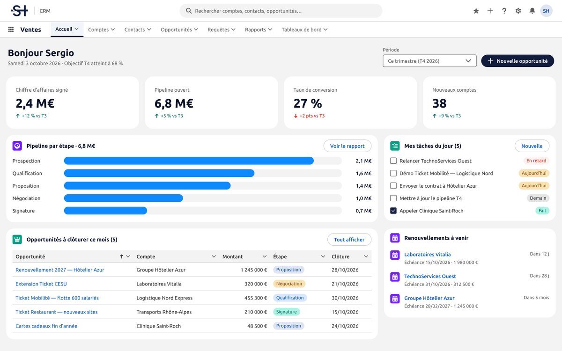562x351 pixels.
Task: Click the purple Pipeline par étape icon
Action: click(17, 146)
